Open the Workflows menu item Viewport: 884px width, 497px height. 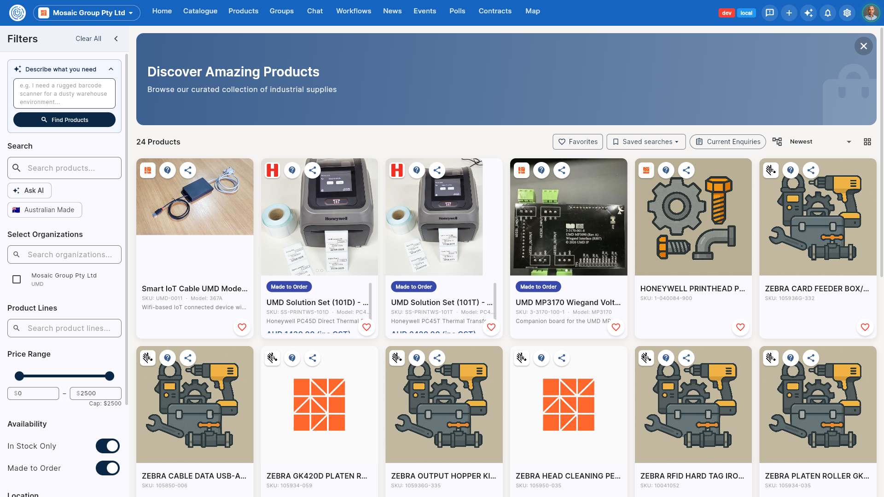click(x=354, y=11)
